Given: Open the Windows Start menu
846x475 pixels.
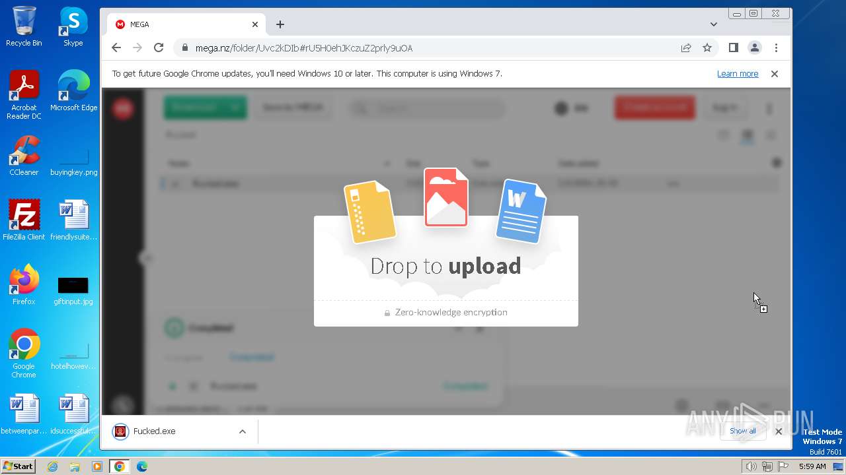Looking at the screenshot, I should [18, 466].
